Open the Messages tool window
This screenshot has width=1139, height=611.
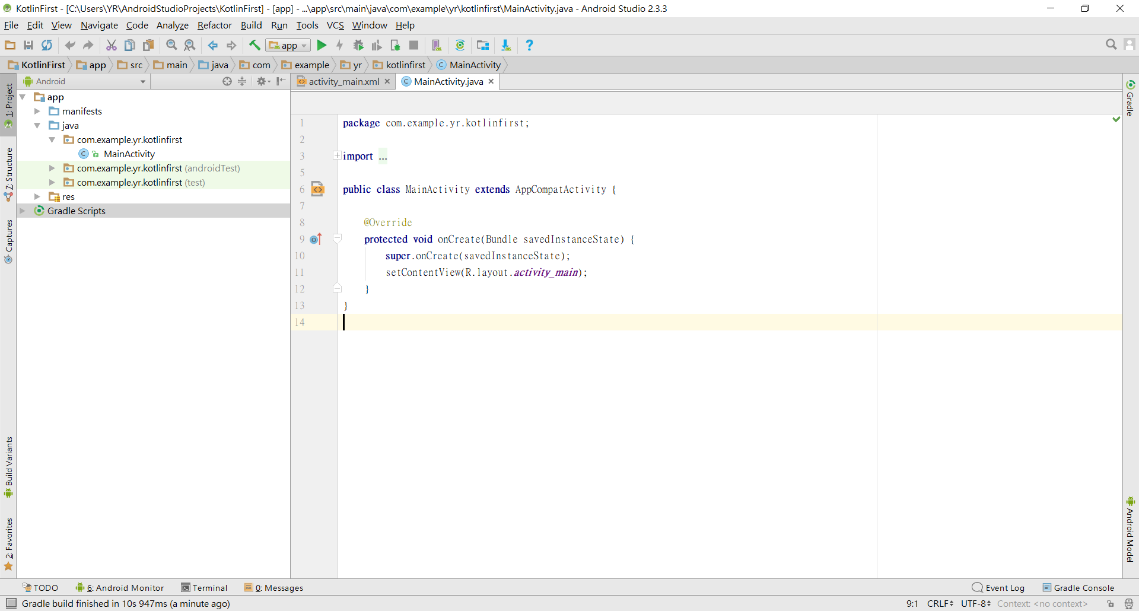click(x=274, y=588)
